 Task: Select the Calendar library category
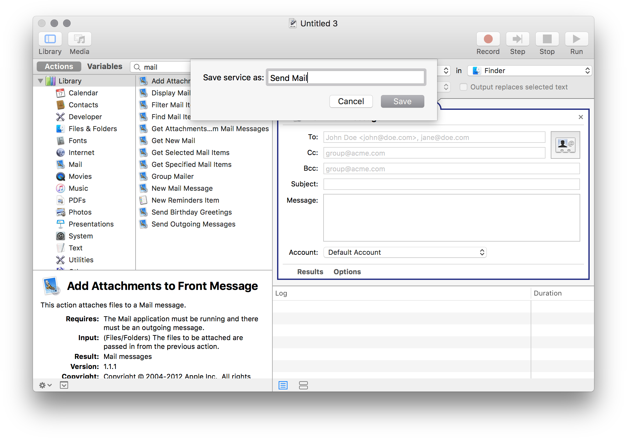coord(83,93)
